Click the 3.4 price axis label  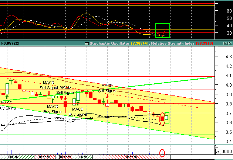[x=229, y=142]
